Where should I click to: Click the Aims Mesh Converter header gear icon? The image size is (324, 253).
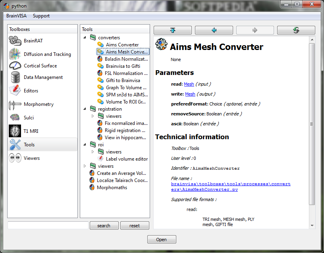[161, 44]
